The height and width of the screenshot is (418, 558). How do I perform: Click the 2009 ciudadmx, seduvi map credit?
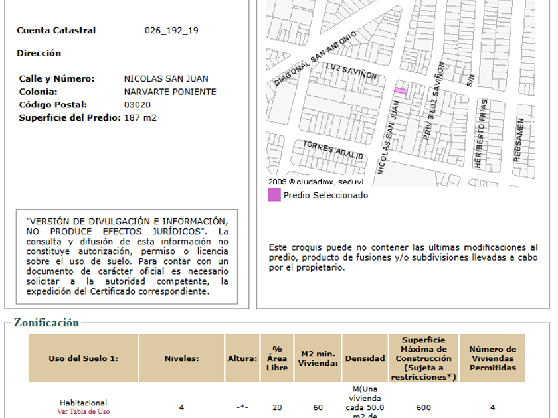coord(316,182)
